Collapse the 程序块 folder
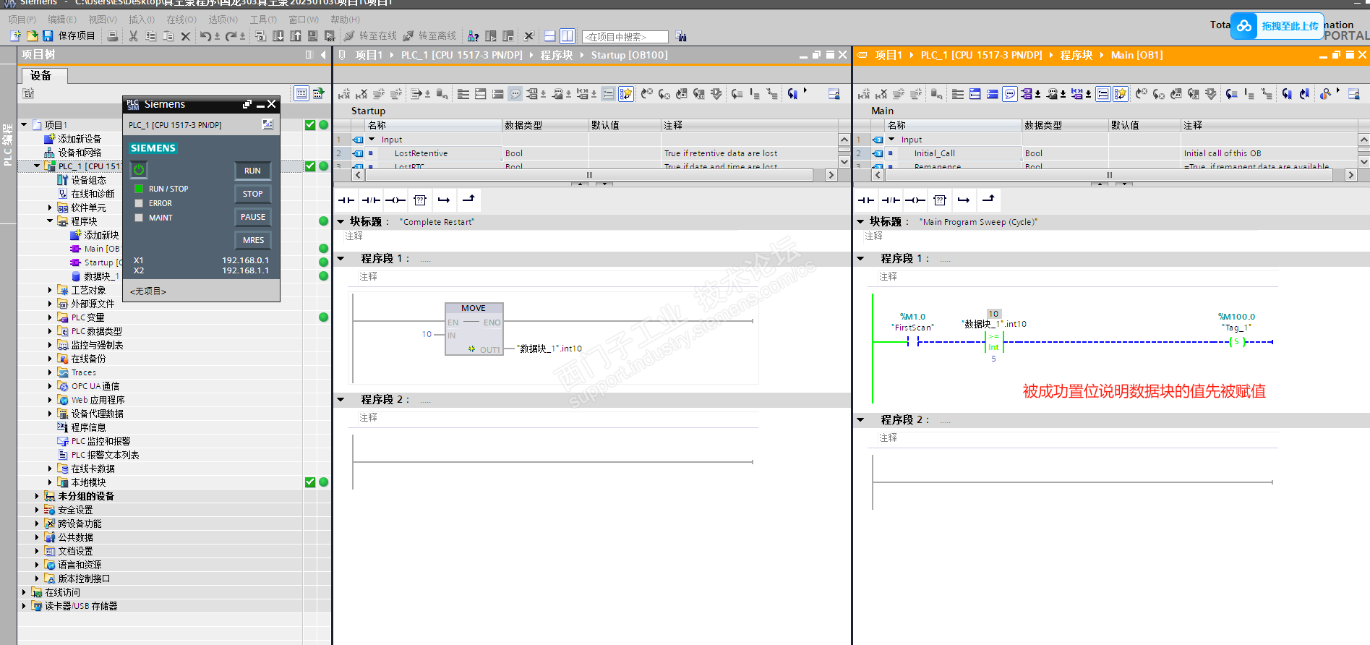Viewport: 1370px width, 645px height. coord(50,221)
